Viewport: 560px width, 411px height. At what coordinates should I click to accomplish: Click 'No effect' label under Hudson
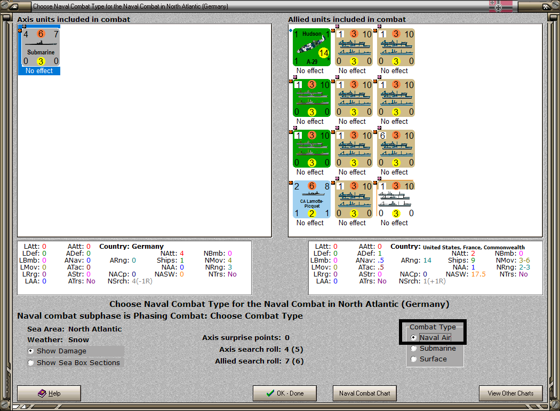coord(310,71)
